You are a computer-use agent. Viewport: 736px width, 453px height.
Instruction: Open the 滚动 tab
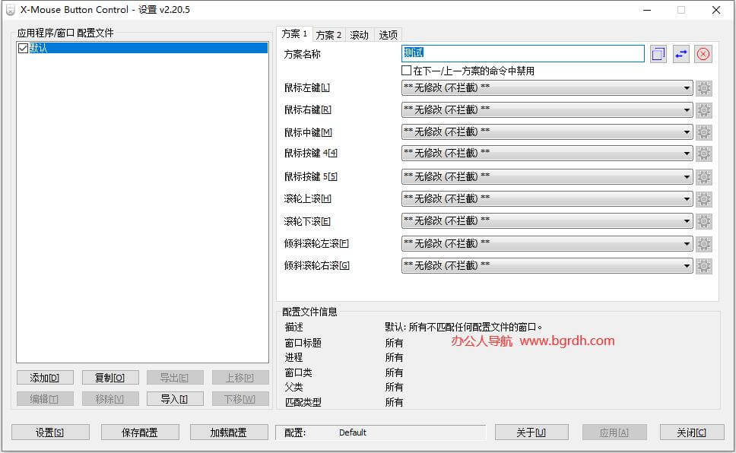coord(359,35)
